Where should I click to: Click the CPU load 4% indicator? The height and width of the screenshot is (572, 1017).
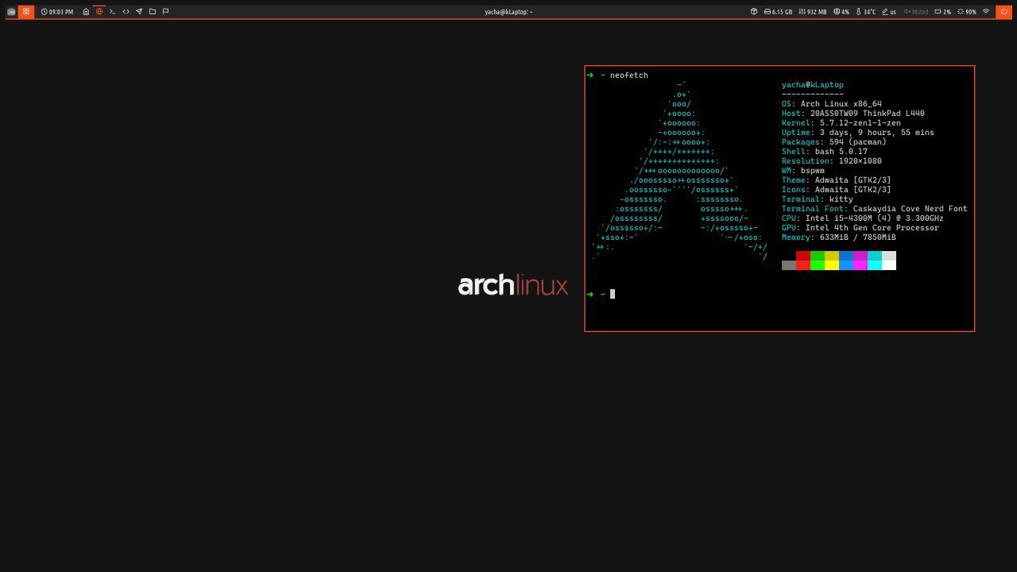click(841, 12)
